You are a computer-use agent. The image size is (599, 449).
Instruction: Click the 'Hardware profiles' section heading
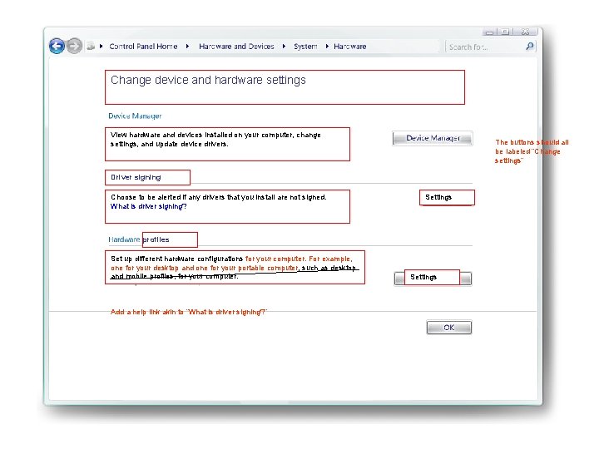(x=139, y=239)
